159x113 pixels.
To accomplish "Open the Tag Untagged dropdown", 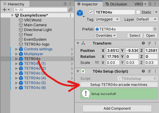I will pos(107,19).
